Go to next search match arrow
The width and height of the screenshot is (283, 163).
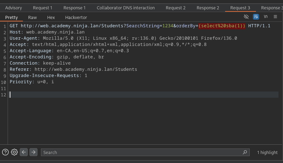(33, 152)
